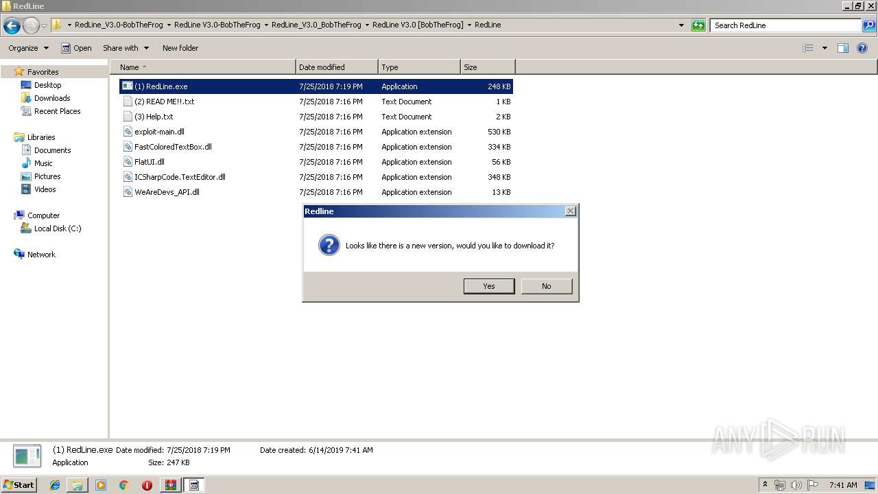This screenshot has height=494, width=878.
Task: Navigate to RedLine_V3.0-BobTheFrog breadcrumb
Action: (119, 25)
